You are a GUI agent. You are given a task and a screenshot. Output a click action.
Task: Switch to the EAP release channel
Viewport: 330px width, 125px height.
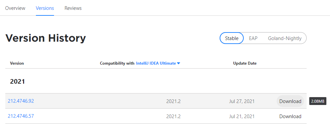pos(253,38)
